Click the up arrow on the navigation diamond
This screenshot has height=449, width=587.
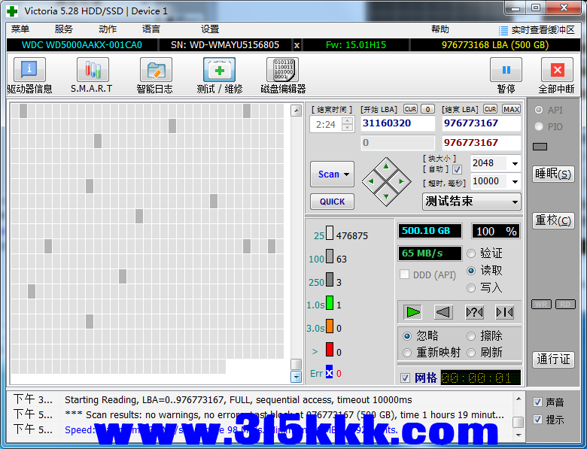pos(386,165)
